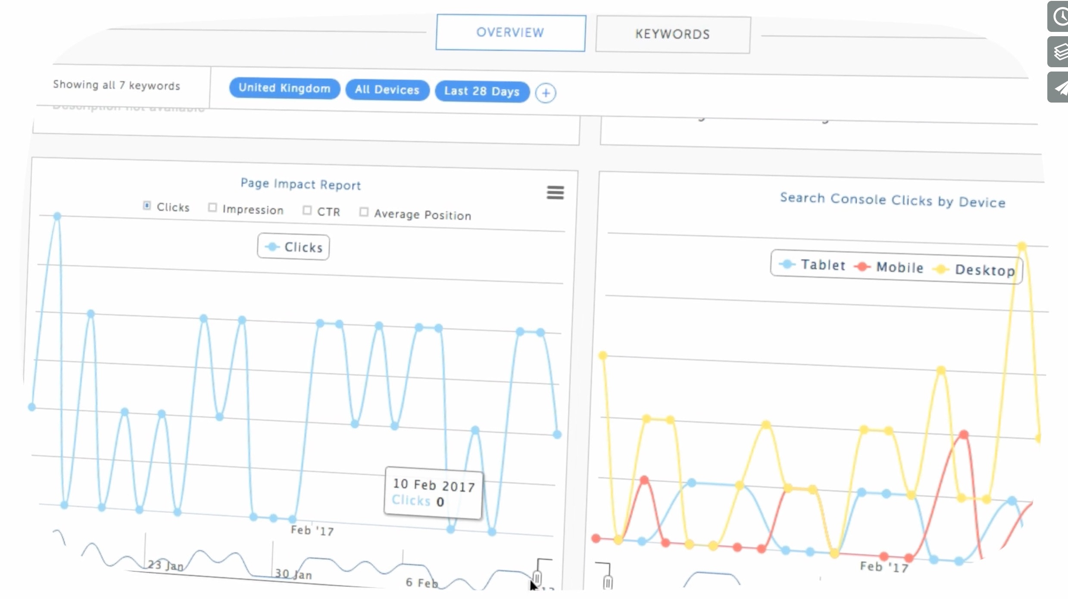Enable the CTR checkbox
The height and width of the screenshot is (599, 1068).
pyautogui.click(x=307, y=210)
